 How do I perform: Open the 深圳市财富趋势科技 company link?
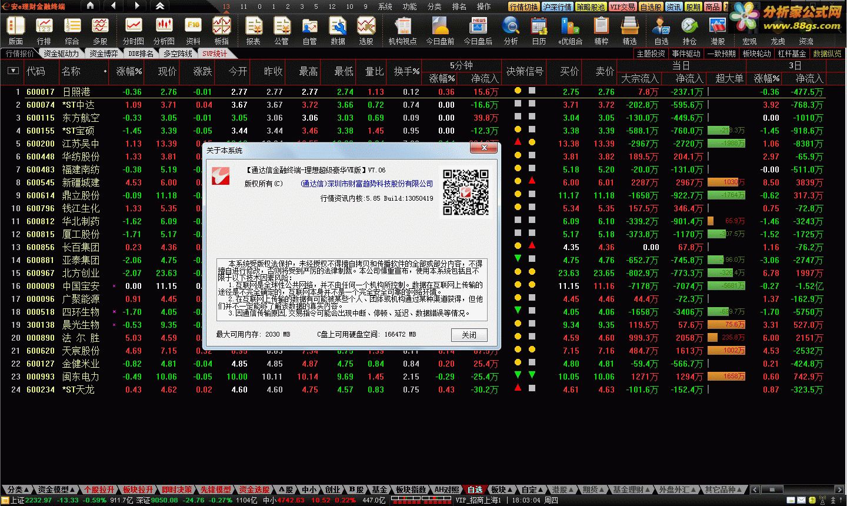(366, 184)
